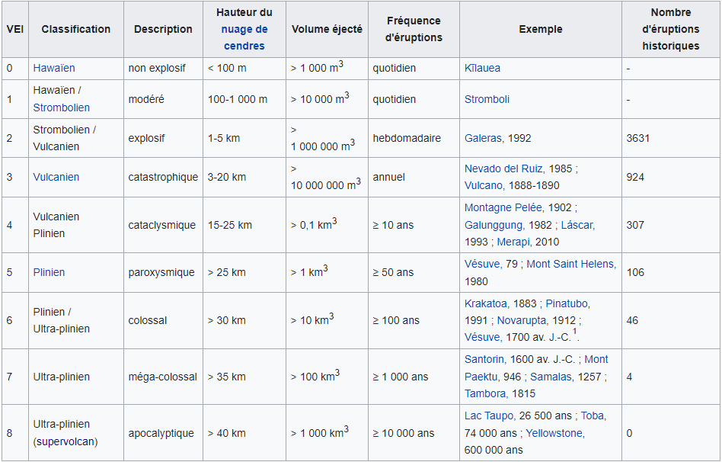Click the 924 eruptions count cell

[x=670, y=177]
